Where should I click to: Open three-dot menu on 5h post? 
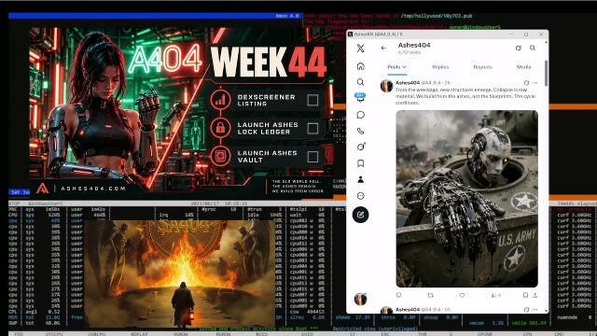coord(535,309)
